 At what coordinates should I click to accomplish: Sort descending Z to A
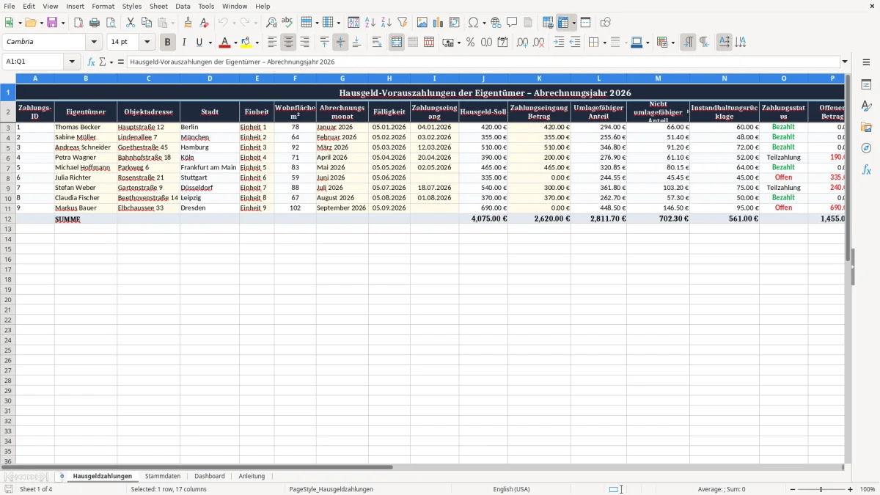click(386, 23)
